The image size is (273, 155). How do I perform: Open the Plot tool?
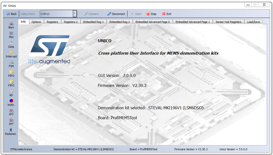[x=11, y=35]
